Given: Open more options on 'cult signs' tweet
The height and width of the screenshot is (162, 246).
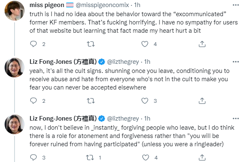Looking at the screenshot, I should click(236, 62).
